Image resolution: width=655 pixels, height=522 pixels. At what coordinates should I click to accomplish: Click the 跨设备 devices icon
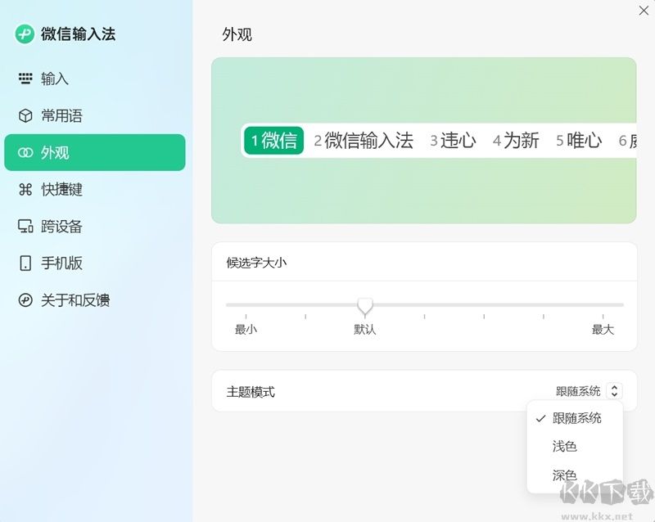coord(23,226)
